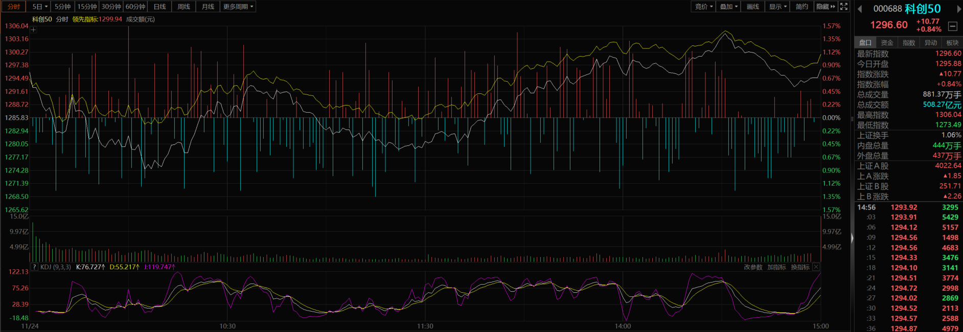963x332 pixels.
Task: Click 改参数 to modify indicator parameters
Action: 753,267
